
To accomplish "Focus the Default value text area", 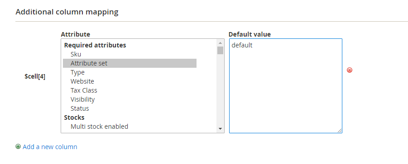I will coord(286,86).
